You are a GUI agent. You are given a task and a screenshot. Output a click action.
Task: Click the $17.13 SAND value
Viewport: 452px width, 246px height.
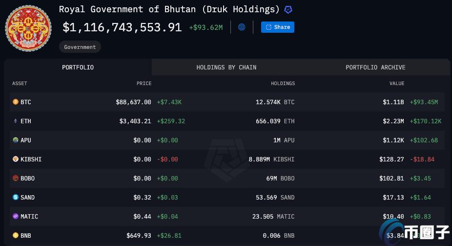[x=393, y=197]
